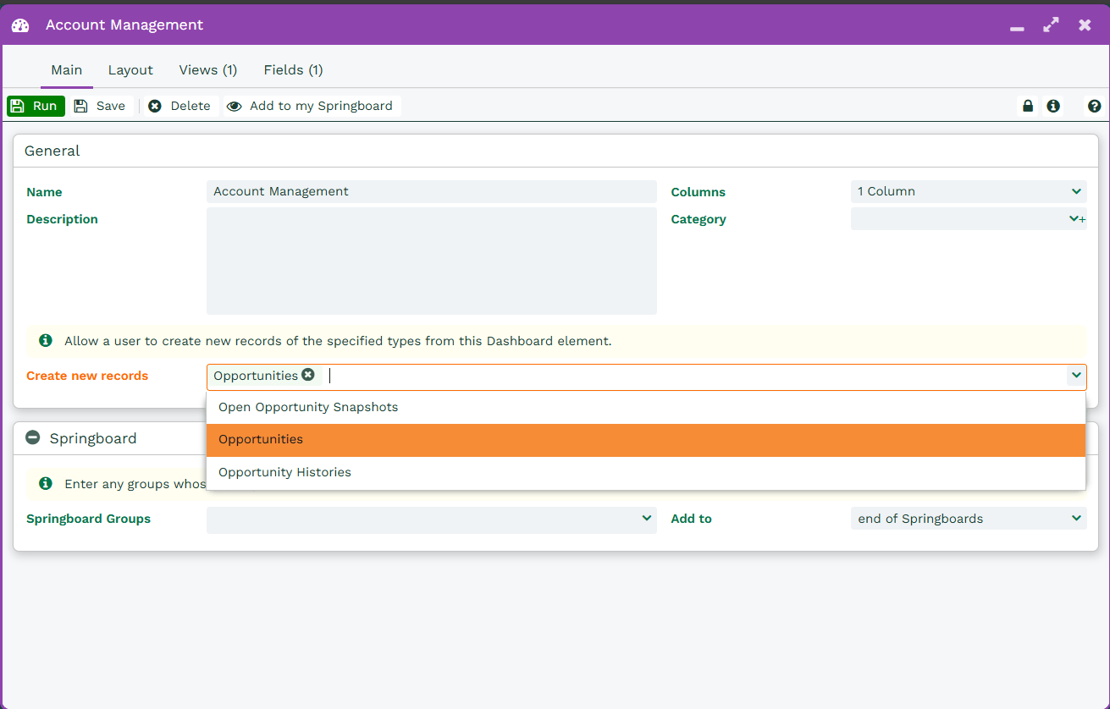Viewport: 1110px width, 709px height.
Task: Expand window using the maximize arrows icon
Action: pos(1051,25)
